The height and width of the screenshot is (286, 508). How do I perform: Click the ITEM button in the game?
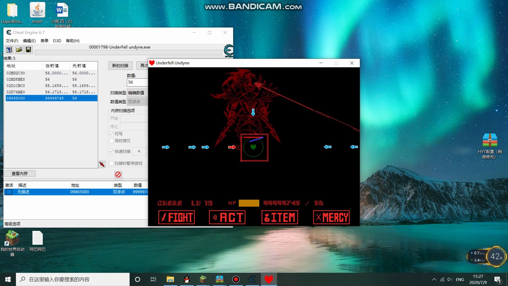pos(280,217)
